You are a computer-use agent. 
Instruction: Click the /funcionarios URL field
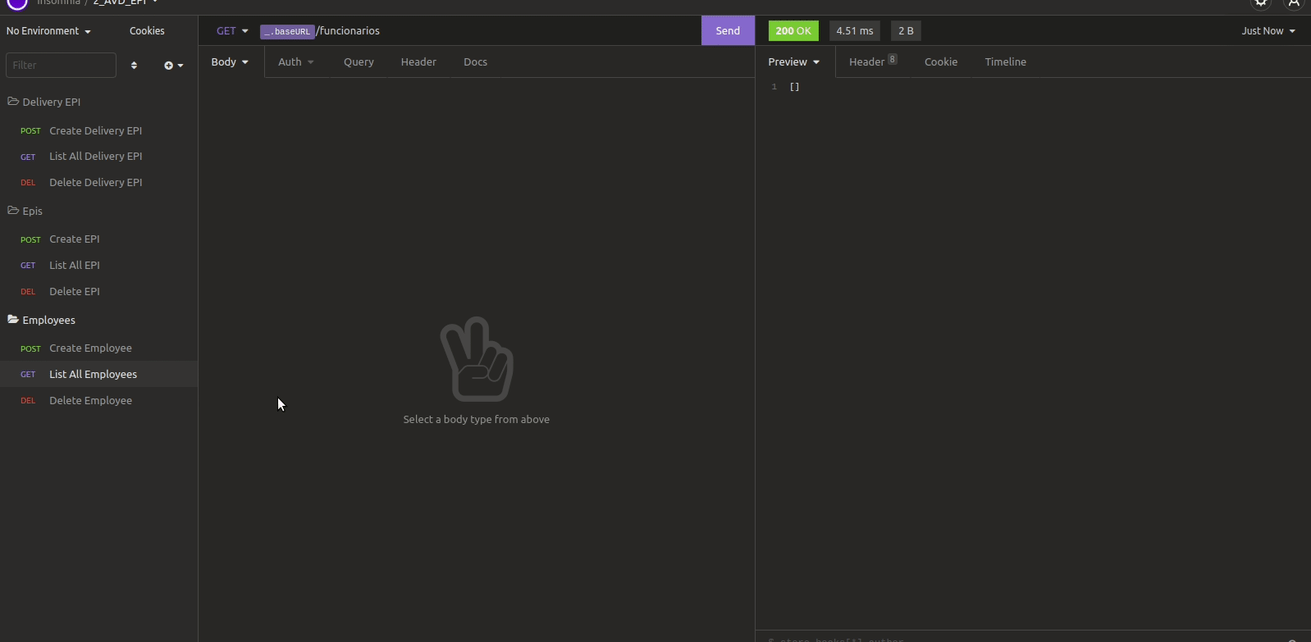click(349, 31)
